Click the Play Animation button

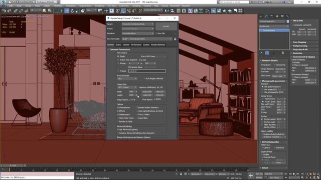[294, 174]
